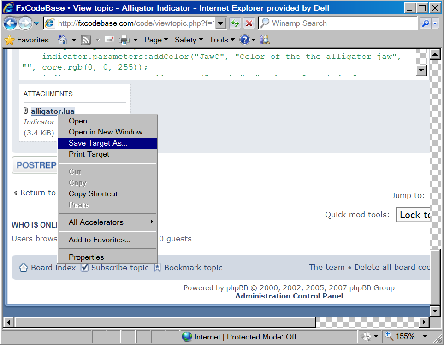Viewport: 444px width, 345px height.
Task: Click the paperclip attachment icon
Action: pyautogui.click(x=25, y=111)
